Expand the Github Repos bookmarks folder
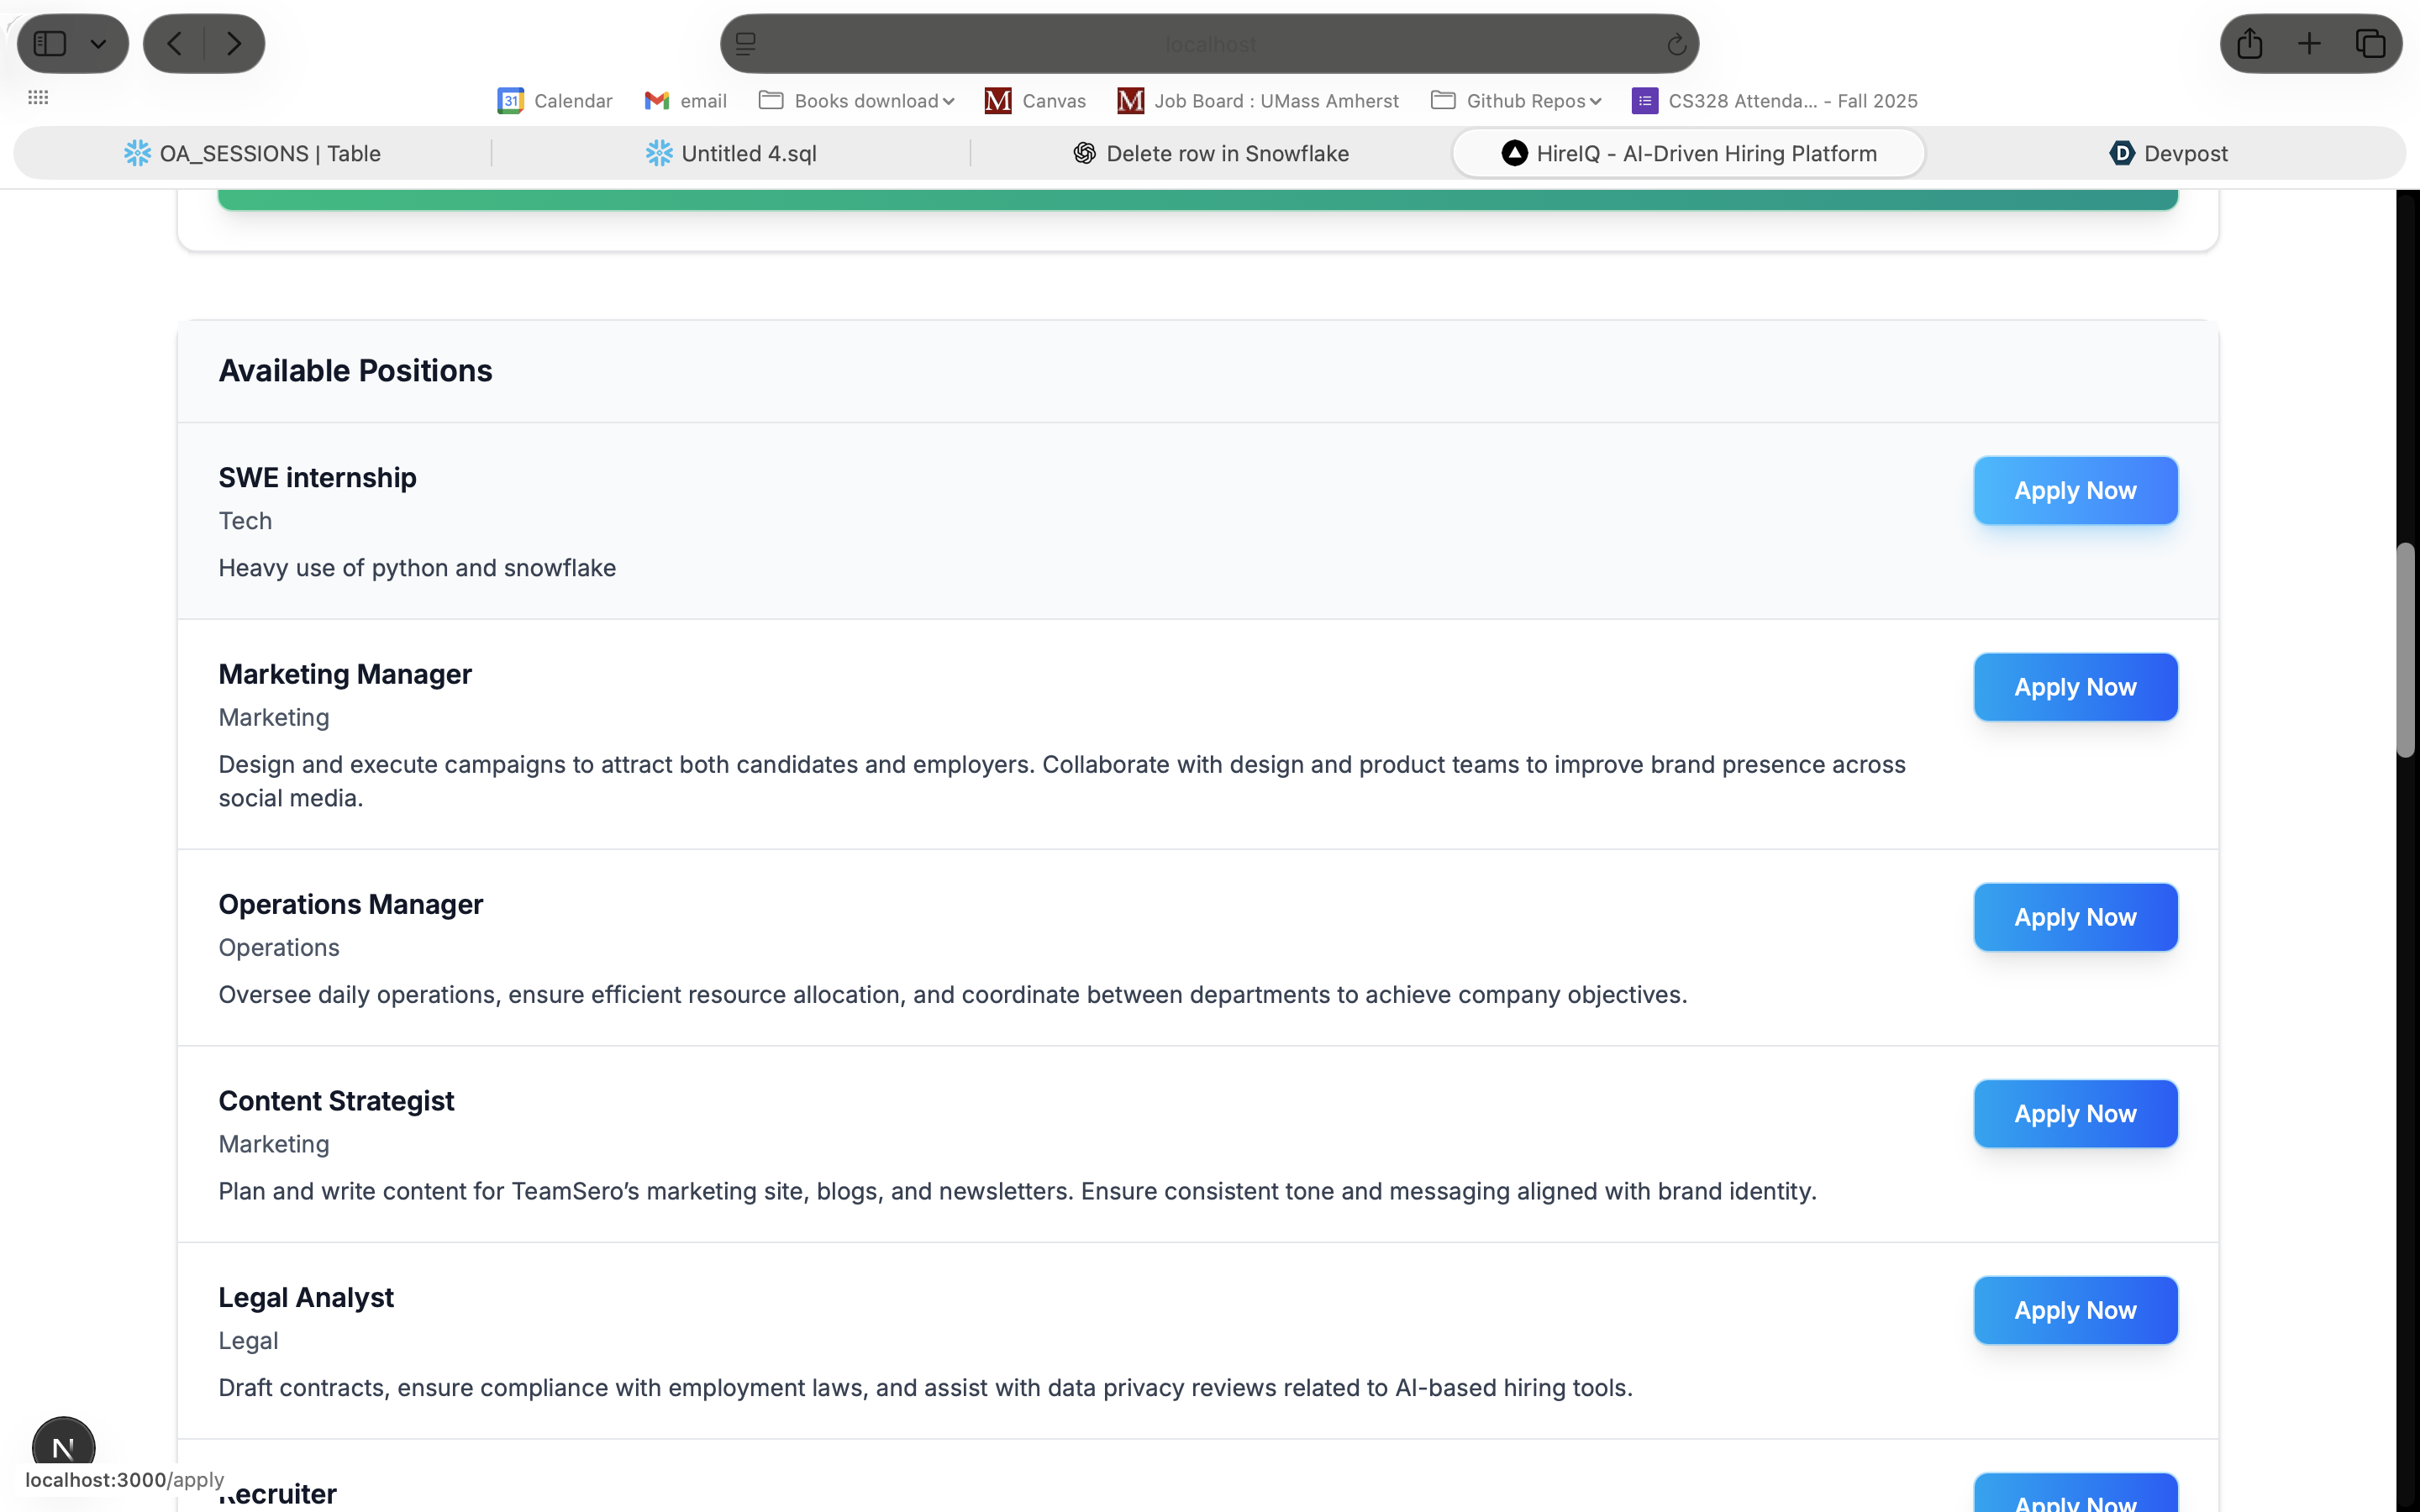The height and width of the screenshot is (1512, 2420). [1517, 101]
